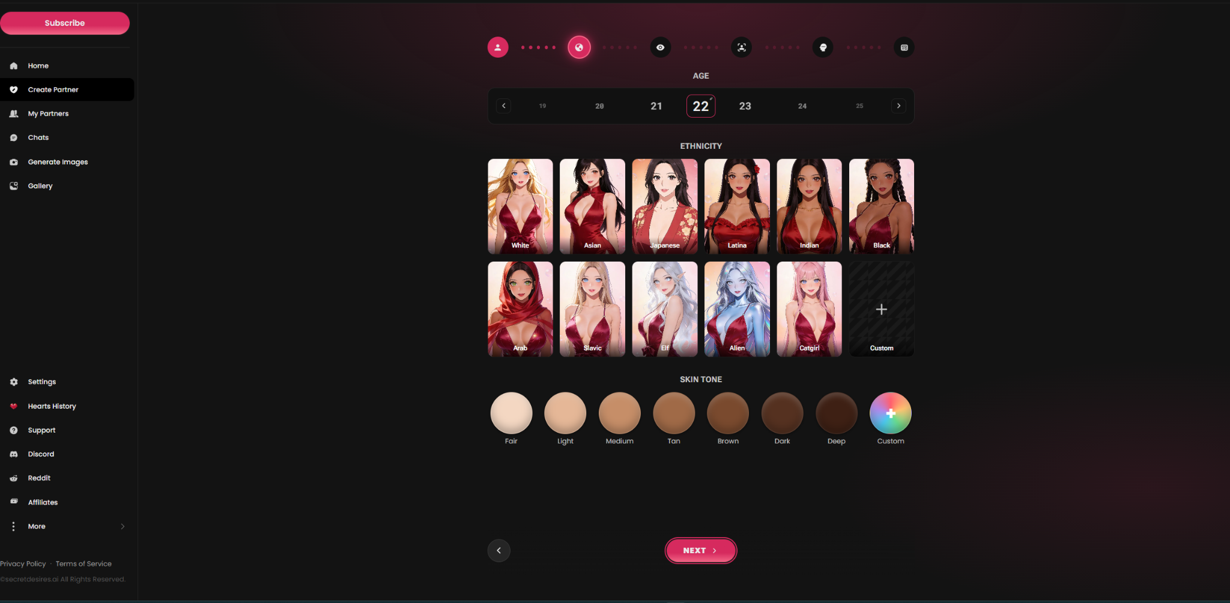Choose the Elf ethnicity card
The width and height of the screenshot is (1230, 603).
click(665, 309)
